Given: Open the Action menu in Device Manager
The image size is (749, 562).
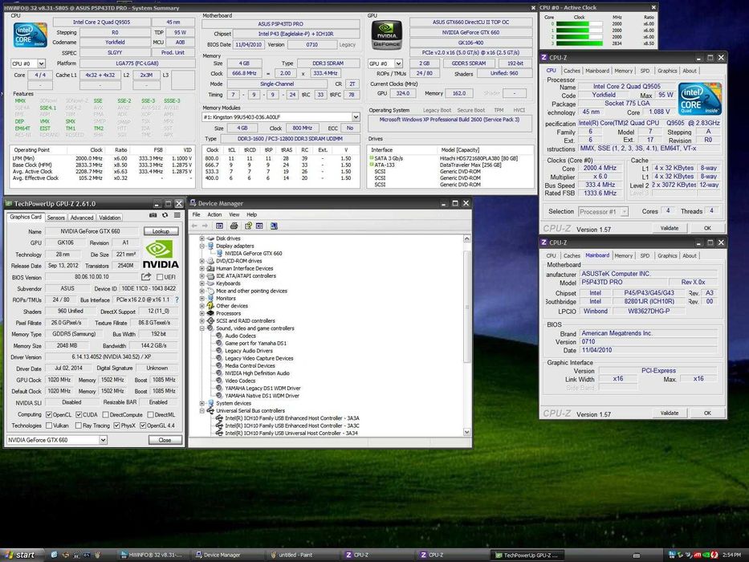Looking at the screenshot, I should click(x=214, y=214).
